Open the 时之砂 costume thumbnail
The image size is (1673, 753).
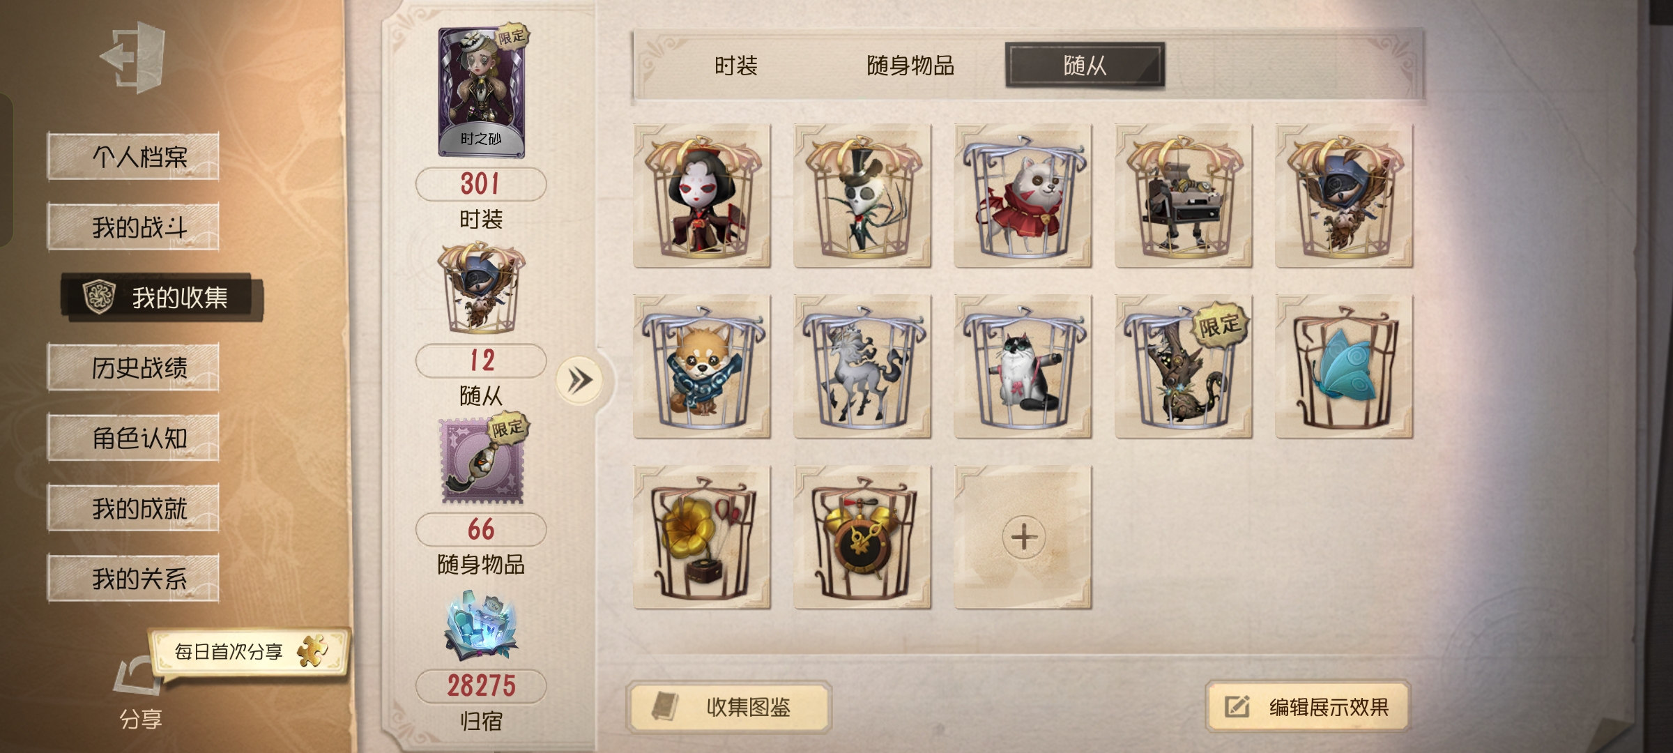click(481, 92)
